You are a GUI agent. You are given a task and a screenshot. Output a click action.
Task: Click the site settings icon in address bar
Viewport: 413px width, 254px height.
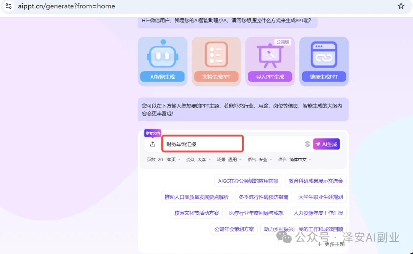click(8, 6)
